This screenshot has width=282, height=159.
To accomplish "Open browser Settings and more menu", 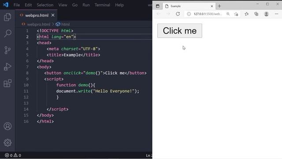I will [276, 14].
